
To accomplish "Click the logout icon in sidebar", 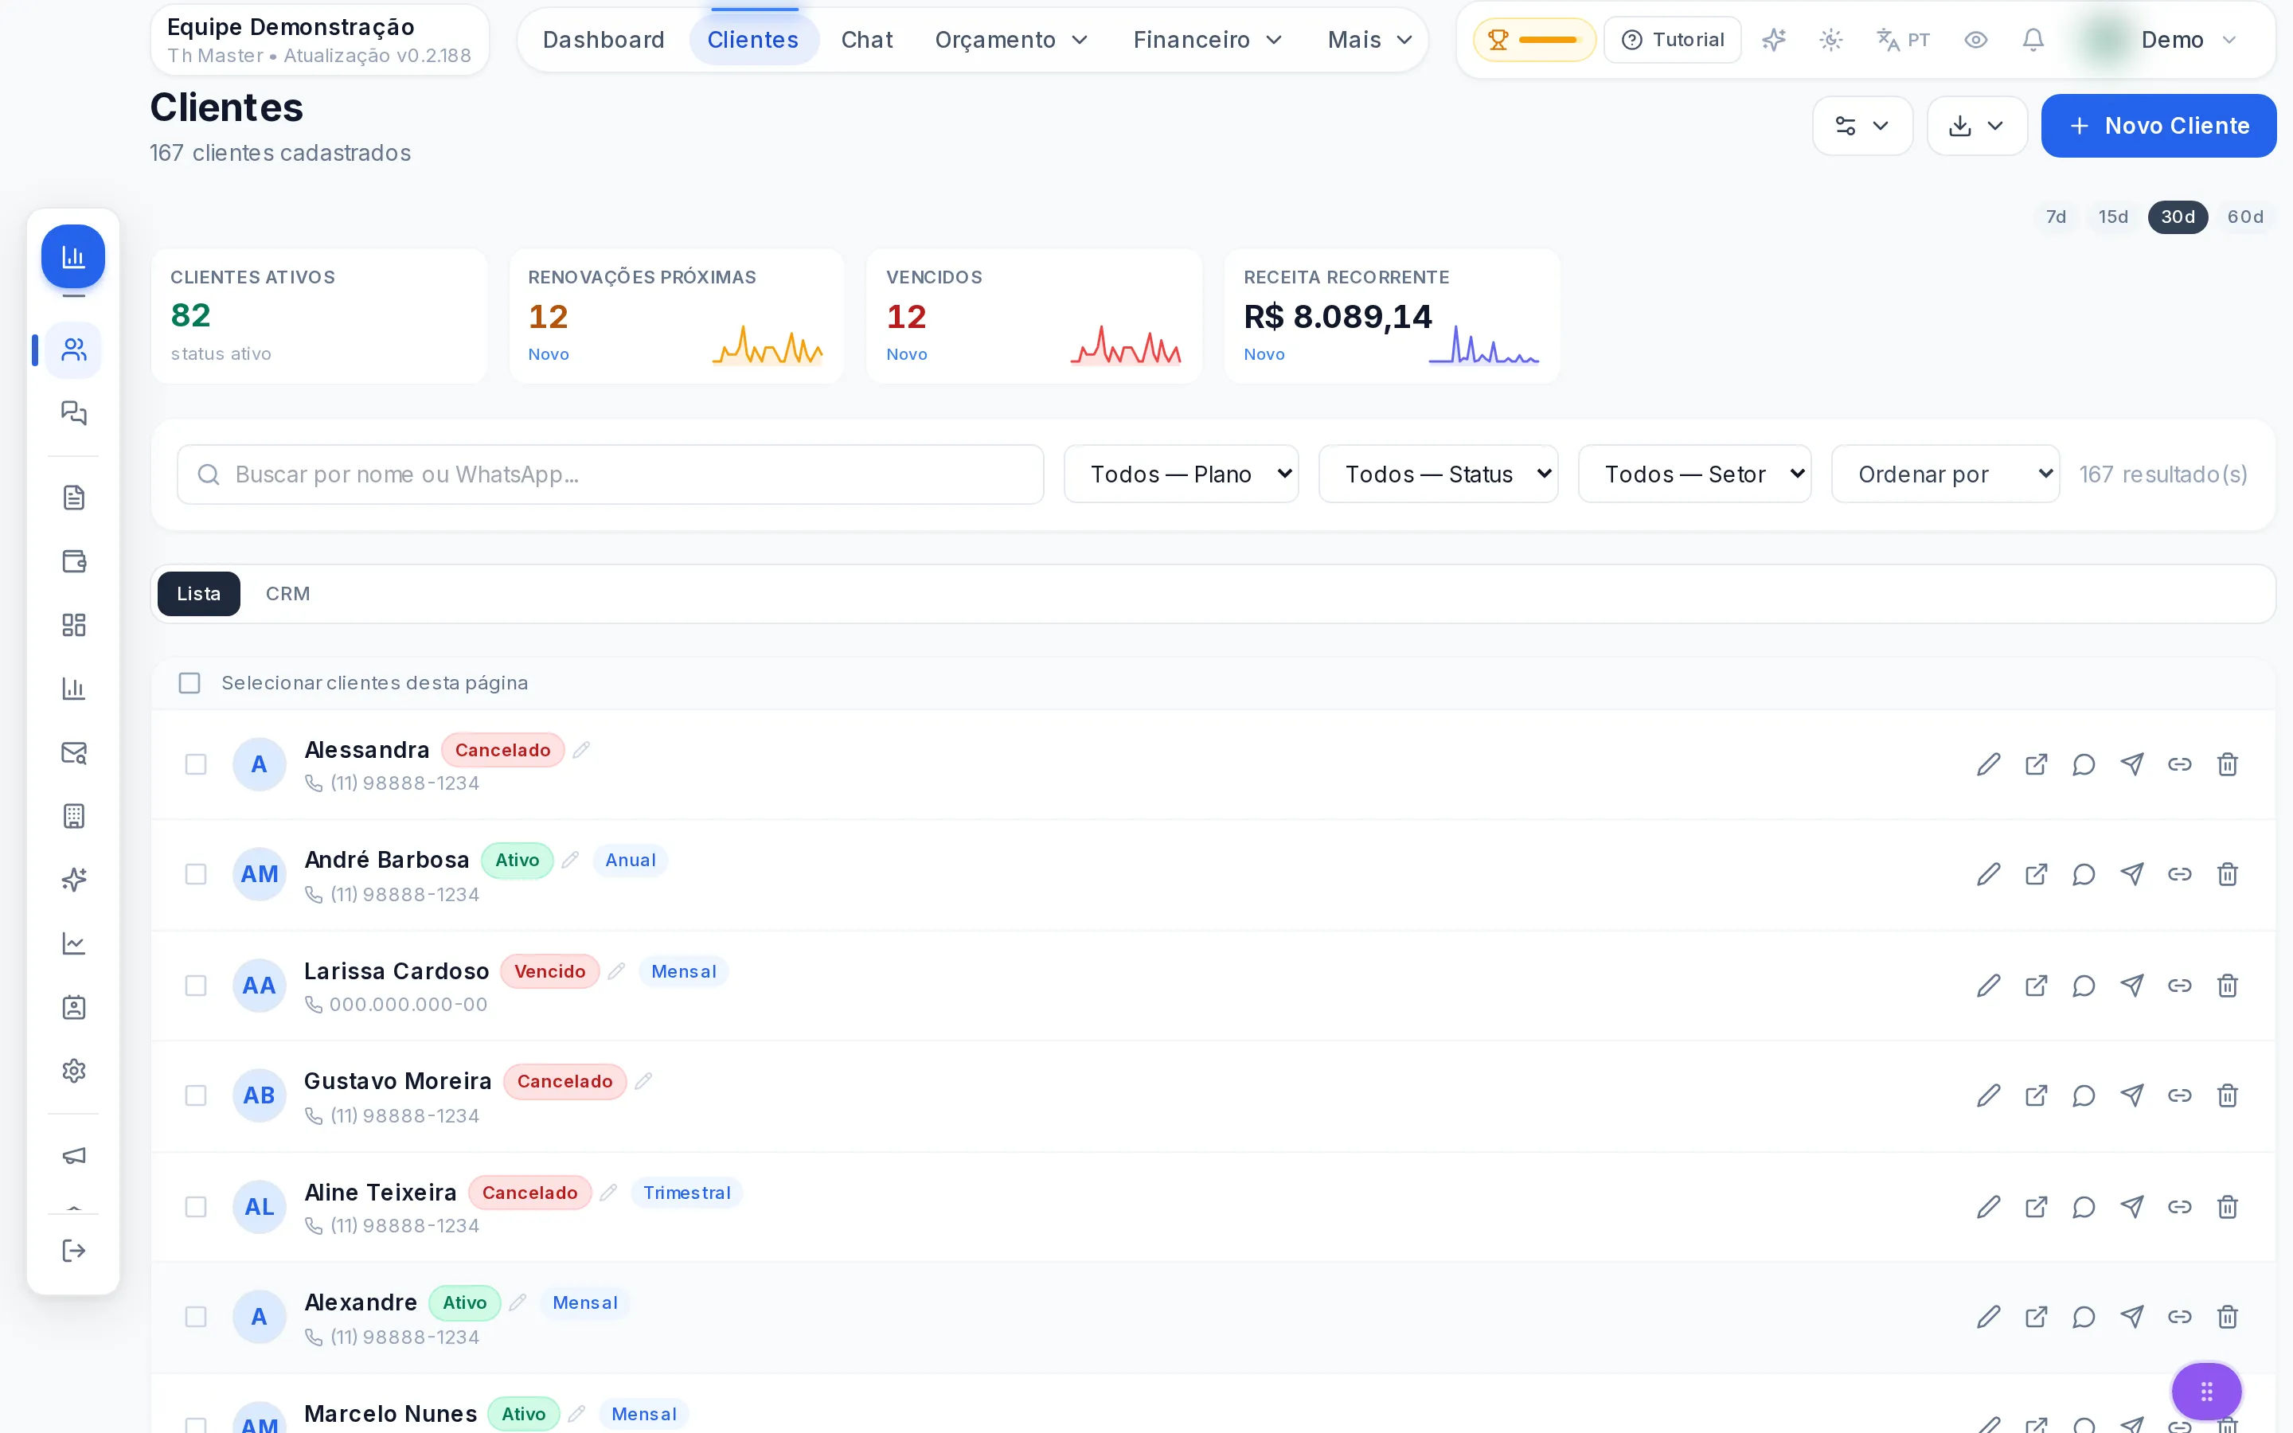I will click(x=74, y=1251).
